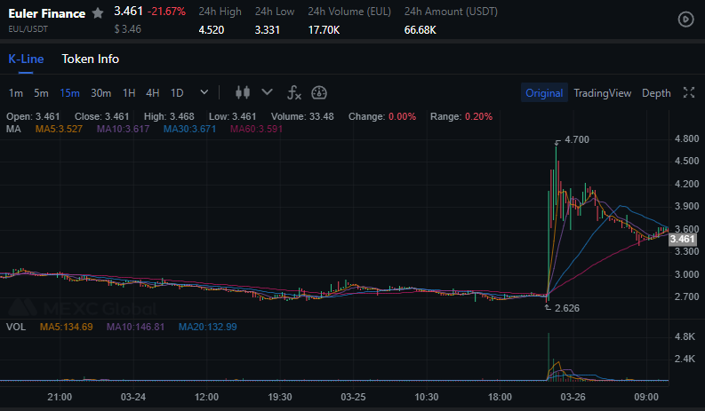The height and width of the screenshot is (411, 705).
Task: Click the 03-24 date axis label
Action: (133, 397)
